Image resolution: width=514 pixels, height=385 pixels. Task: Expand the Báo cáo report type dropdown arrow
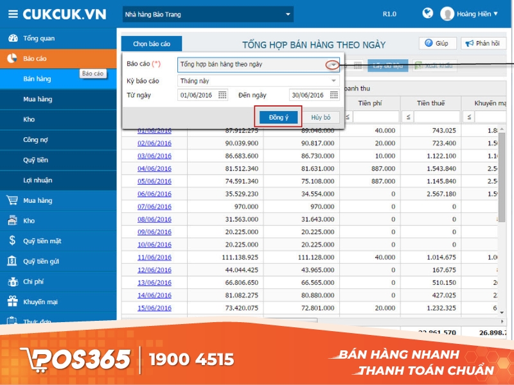click(333, 65)
